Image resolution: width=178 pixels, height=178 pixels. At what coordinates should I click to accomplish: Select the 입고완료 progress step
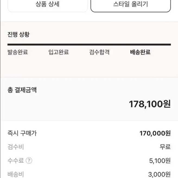pos(59,52)
